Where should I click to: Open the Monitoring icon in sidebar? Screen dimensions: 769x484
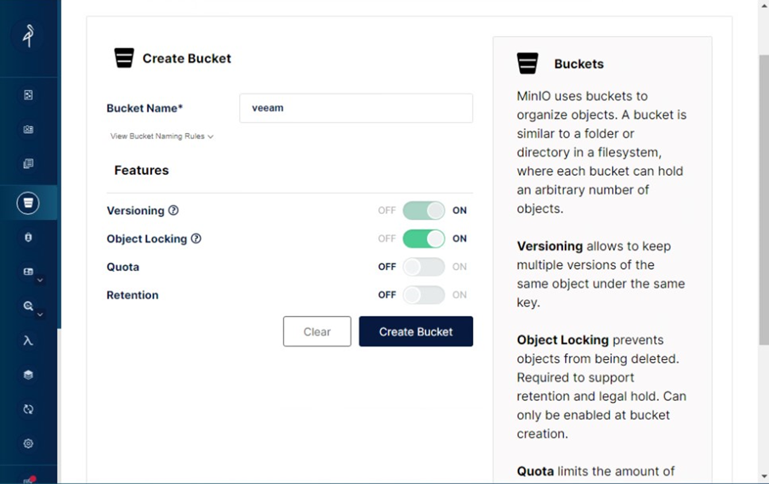point(29,272)
